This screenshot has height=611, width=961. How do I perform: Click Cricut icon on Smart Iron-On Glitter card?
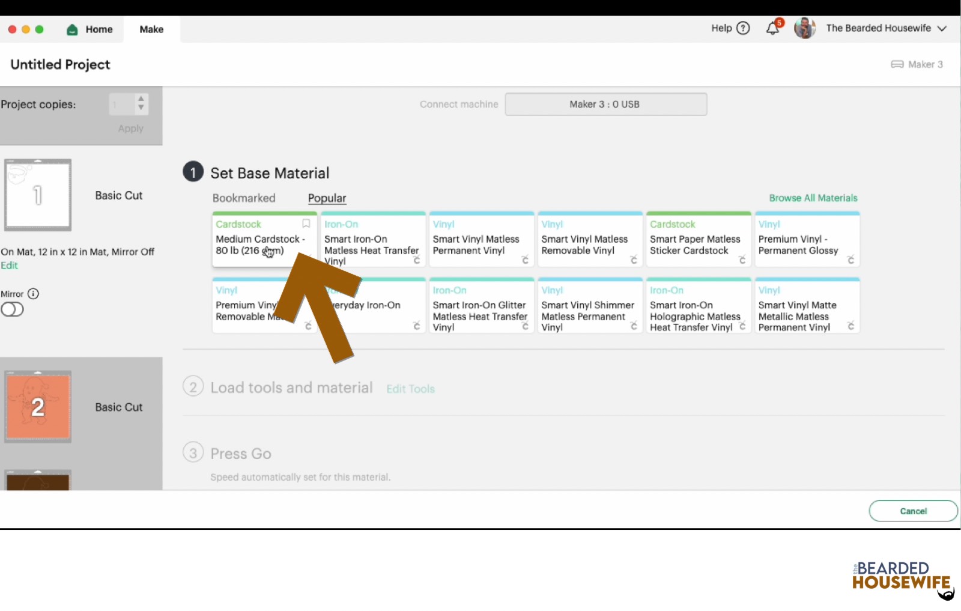526,326
